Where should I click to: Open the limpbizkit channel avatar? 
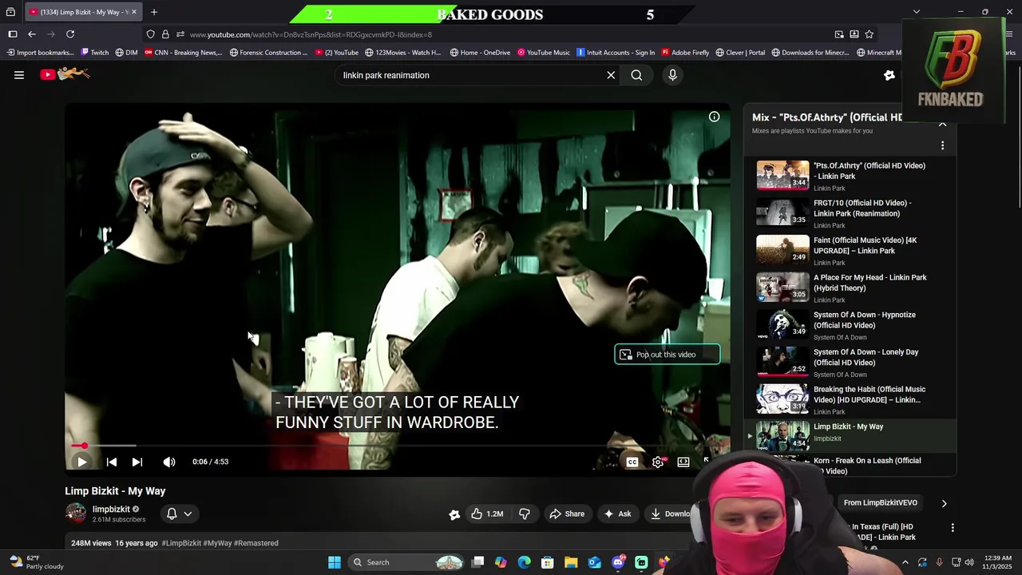tap(76, 513)
